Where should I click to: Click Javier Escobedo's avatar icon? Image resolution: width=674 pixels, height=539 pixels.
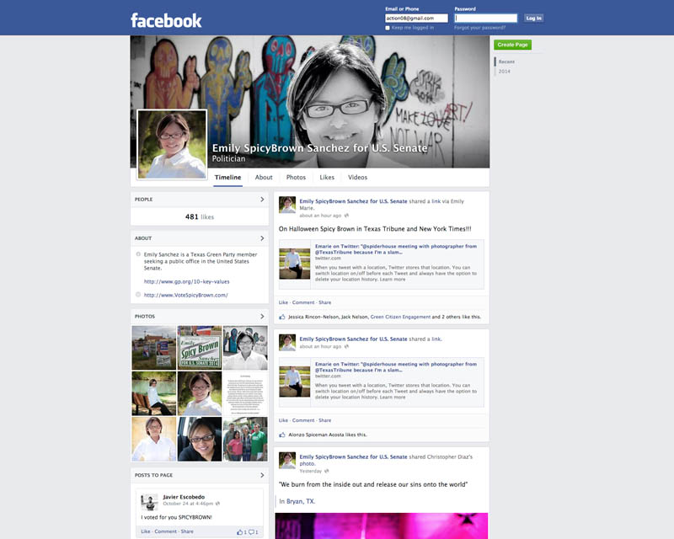[x=148, y=502]
